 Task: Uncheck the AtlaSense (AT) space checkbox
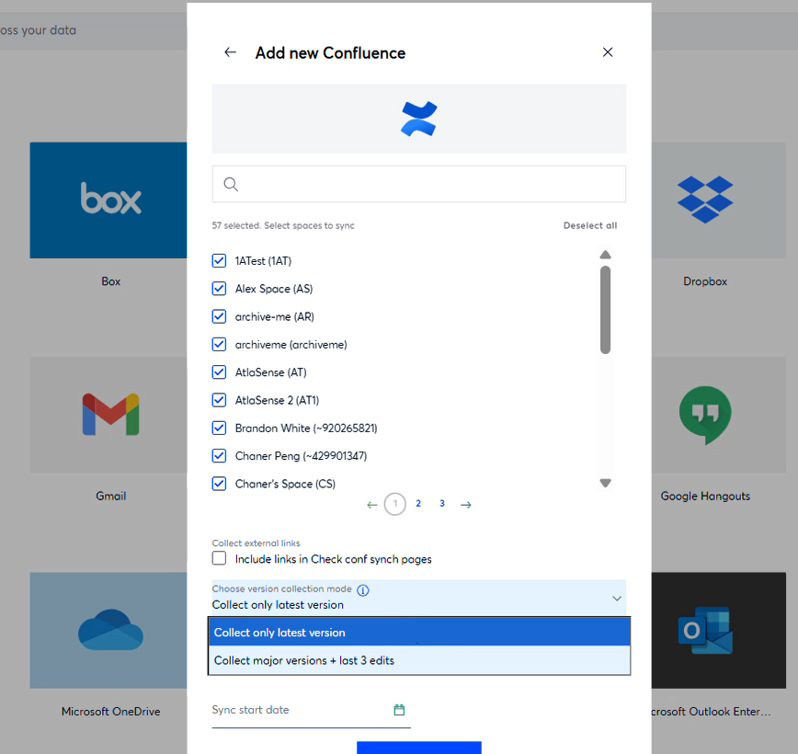(219, 372)
